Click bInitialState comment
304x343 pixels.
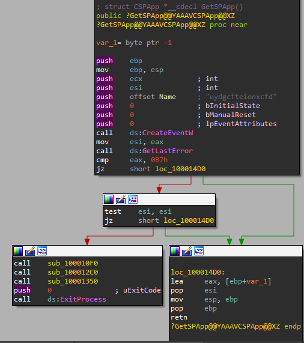point(233,106)
